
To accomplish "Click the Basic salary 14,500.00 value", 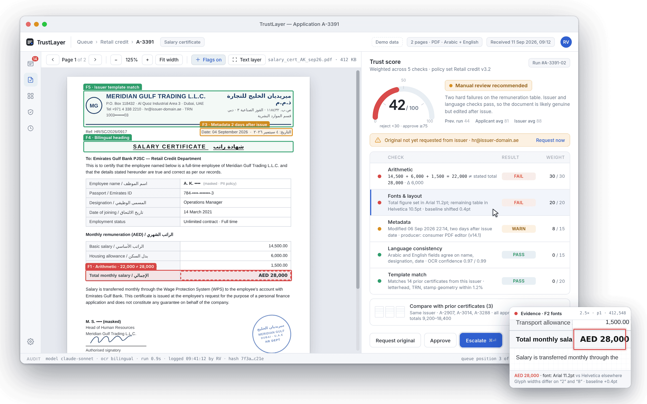I will pyautogui.click(x=278, y=246).
